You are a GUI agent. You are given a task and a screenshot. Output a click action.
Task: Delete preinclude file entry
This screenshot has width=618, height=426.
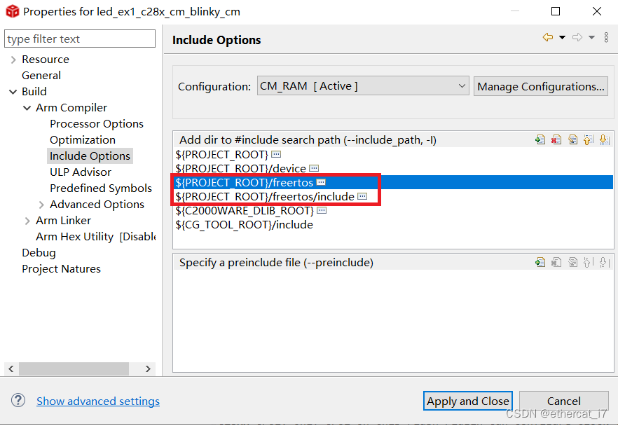556,262
